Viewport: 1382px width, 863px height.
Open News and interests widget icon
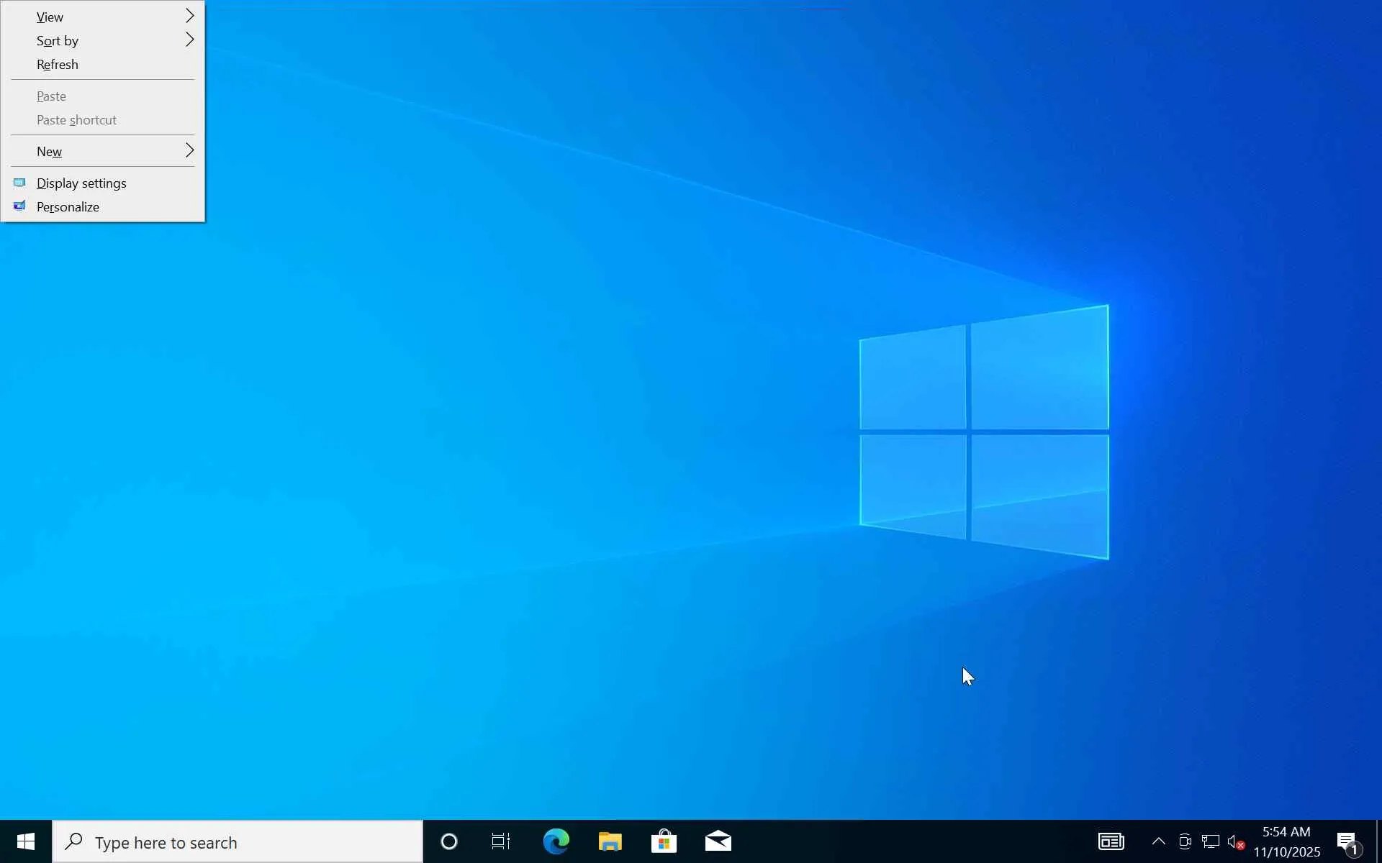pos(1111,841)
